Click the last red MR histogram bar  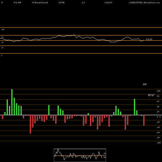tap(144, 120)
